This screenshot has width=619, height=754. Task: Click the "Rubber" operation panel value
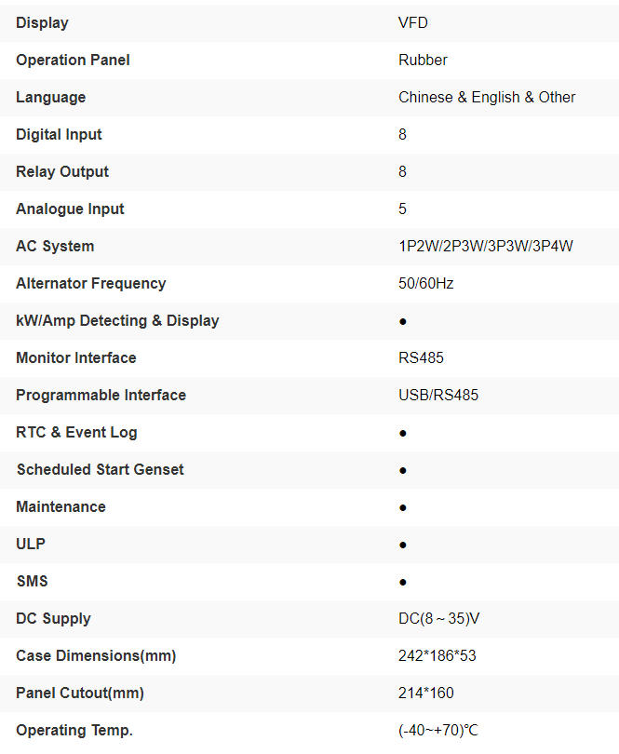click(423, 60)
